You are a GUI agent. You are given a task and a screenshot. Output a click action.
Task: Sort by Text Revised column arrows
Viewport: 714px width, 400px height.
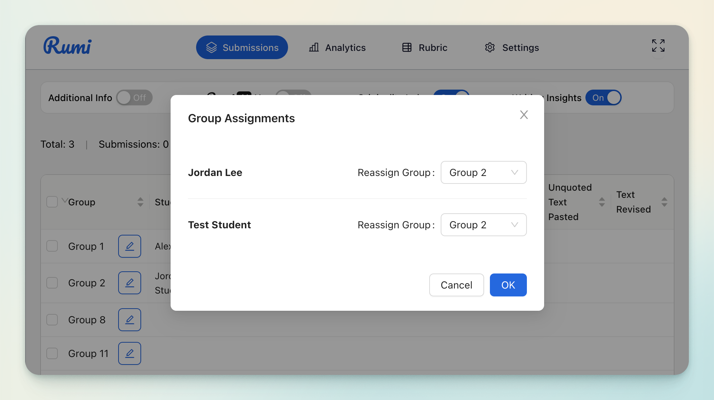(x=664, y=202)
